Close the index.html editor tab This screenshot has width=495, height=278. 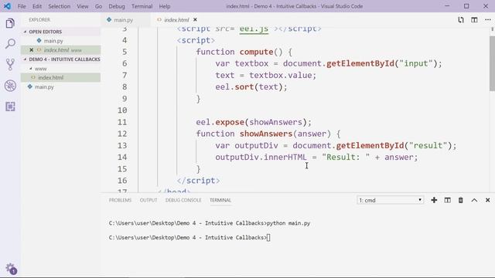(195, 19)
